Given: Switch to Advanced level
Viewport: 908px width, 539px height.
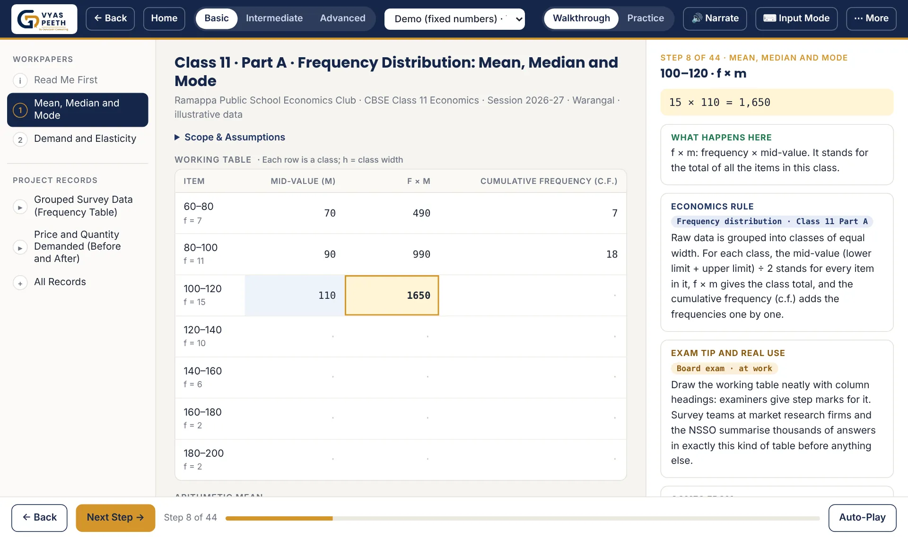Looking at the screenshot, I should click(342, 18).
